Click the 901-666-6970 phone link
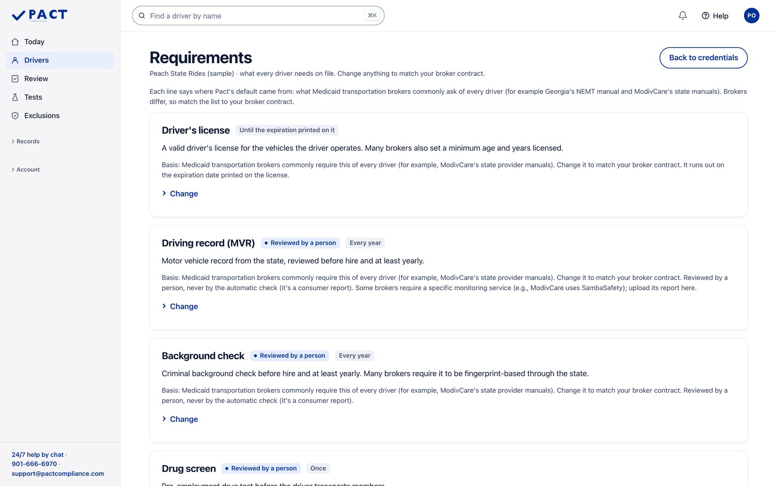 tap(34, 464)
